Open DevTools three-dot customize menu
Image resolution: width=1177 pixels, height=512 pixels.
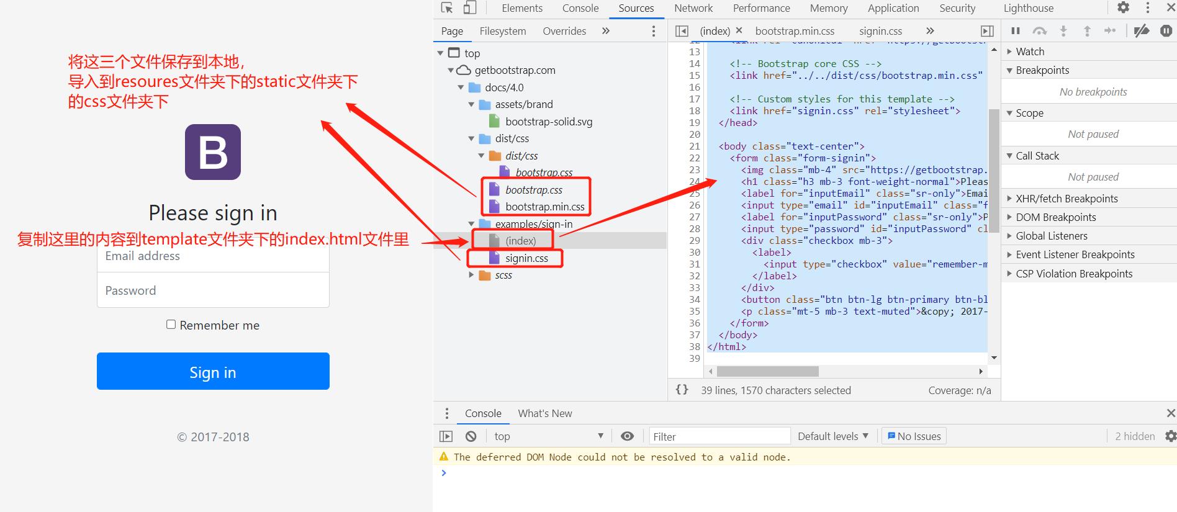click(1148, 7)
